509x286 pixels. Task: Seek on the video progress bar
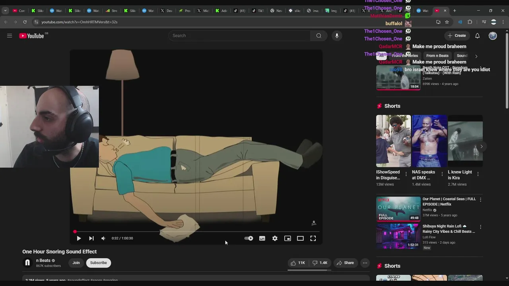tap(197, 232)
